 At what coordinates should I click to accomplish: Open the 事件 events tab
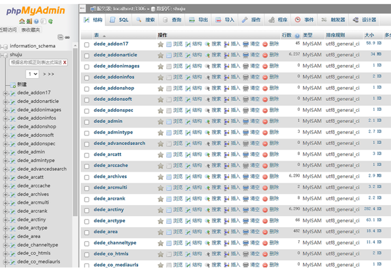pyautogui.click(x=304, y=20)
